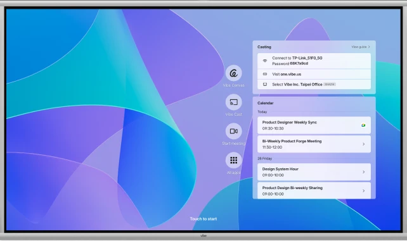407x241 pixels.
Task: Open the View guide link
Action: pyautogui.click(x=361, y=47)
